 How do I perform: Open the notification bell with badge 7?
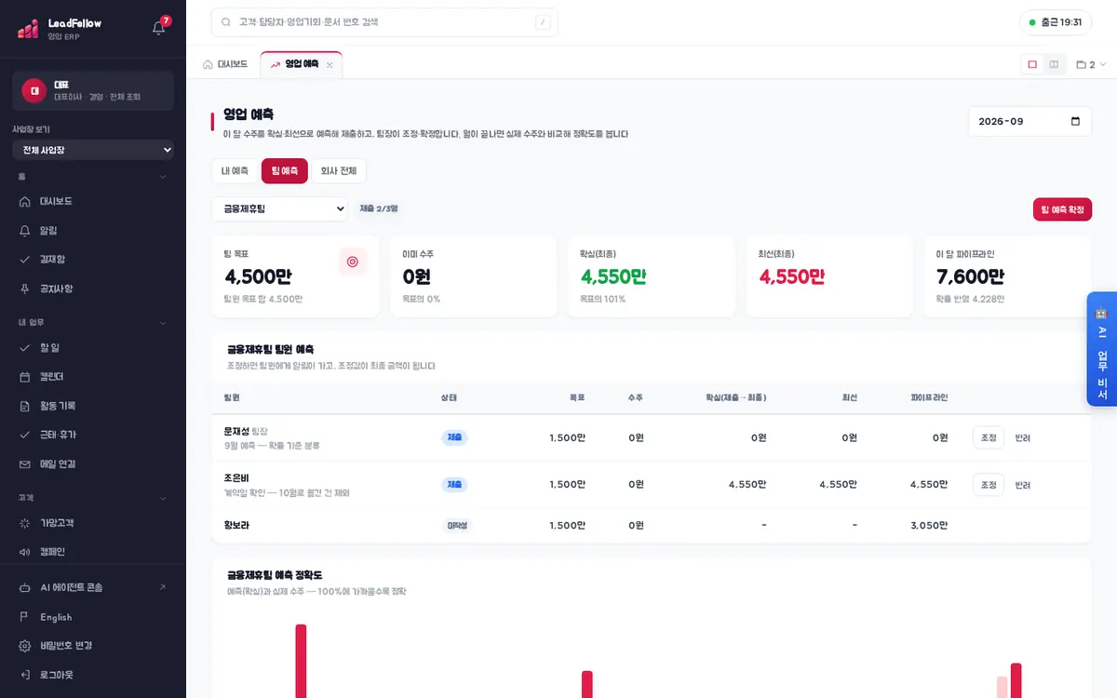click(159, 28)
